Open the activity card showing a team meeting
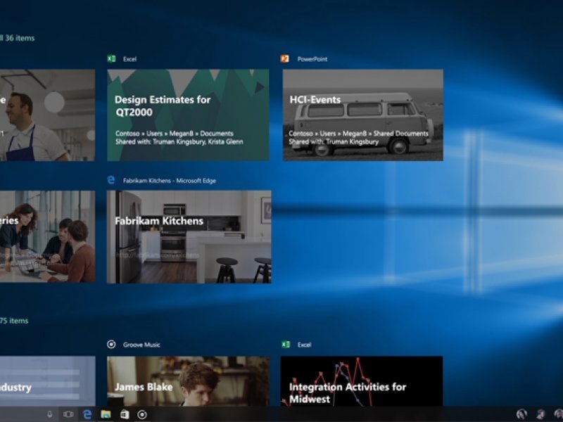 [47, 236]
